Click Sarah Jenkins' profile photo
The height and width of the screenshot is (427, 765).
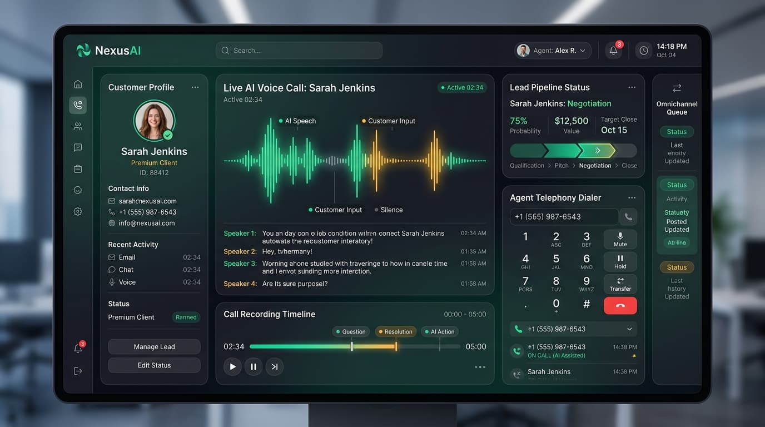point(155,121)
